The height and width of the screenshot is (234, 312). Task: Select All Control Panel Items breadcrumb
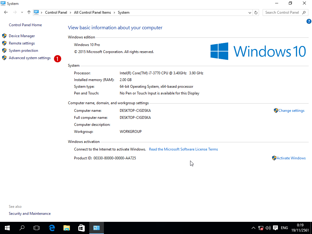[x=93, y=12]
